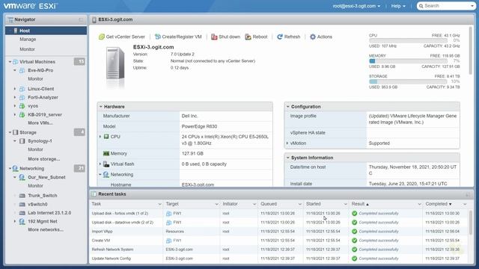Open Monitor under Synology-1
The image size is (479, 269).
pyautogui.click(x=35, y=149)
